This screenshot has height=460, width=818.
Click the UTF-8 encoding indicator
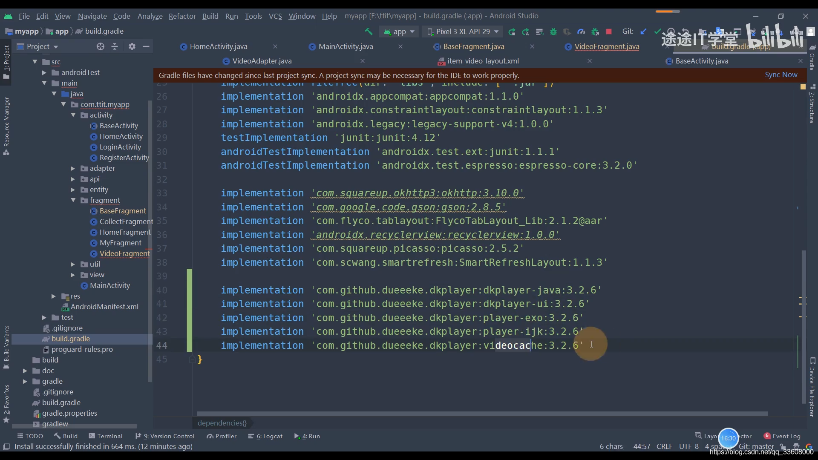point(689,446)
